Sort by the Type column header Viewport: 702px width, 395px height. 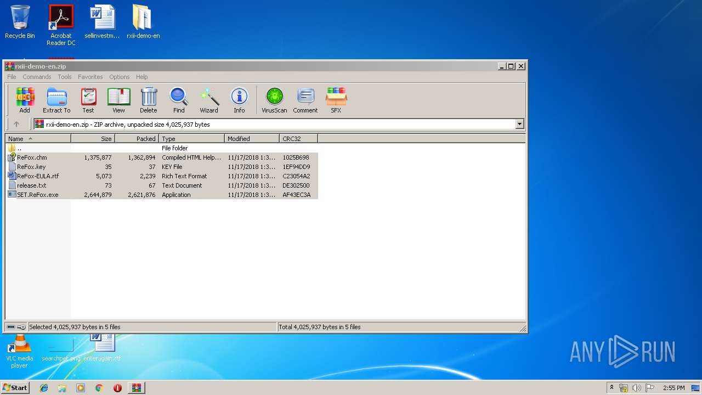(x=191, y=139)
